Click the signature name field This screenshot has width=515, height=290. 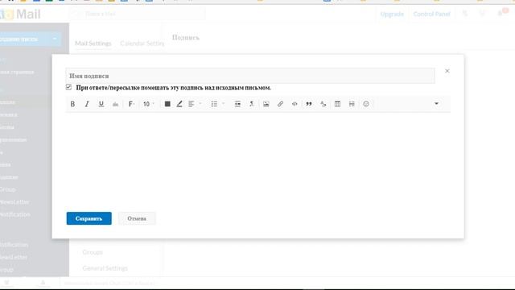click(250, 76)
